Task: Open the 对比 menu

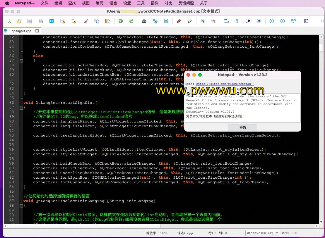Action: [168, 3]
